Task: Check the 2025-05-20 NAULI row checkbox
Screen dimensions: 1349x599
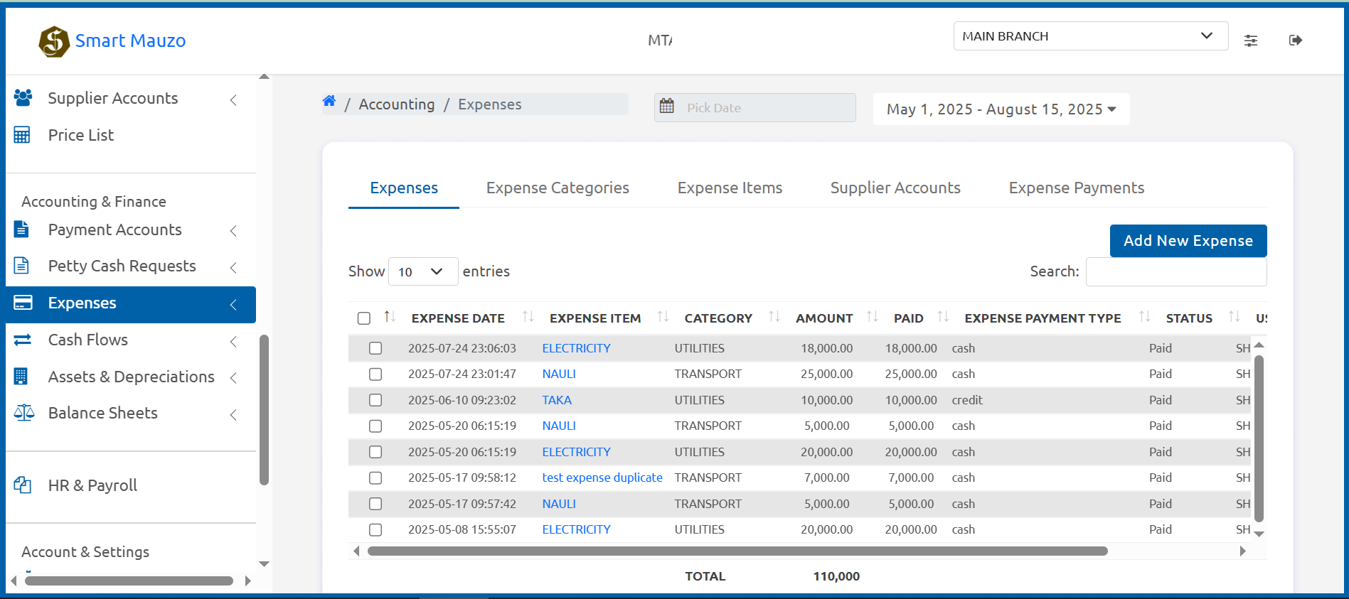Action: 375,426
